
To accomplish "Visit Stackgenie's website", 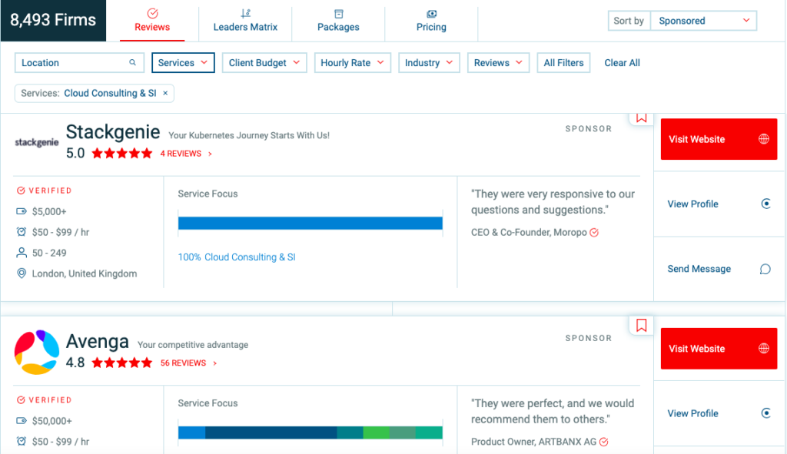I will 719,139.
